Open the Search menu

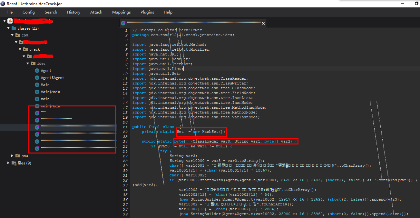coord(51,12)
